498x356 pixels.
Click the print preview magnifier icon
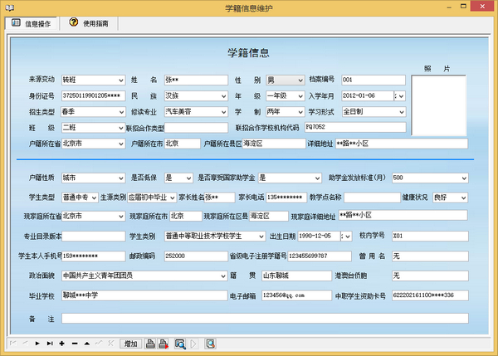click(x=179, y=344)
